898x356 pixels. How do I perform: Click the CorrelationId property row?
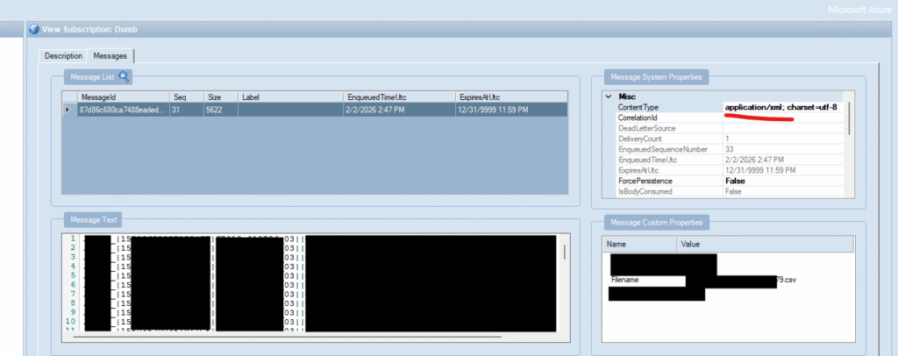[666, 117]
